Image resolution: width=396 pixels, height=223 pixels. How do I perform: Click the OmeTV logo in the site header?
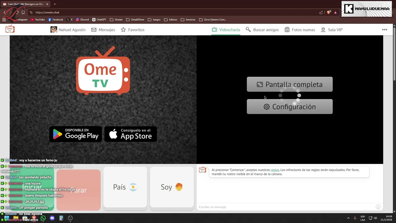coord(10,29)
